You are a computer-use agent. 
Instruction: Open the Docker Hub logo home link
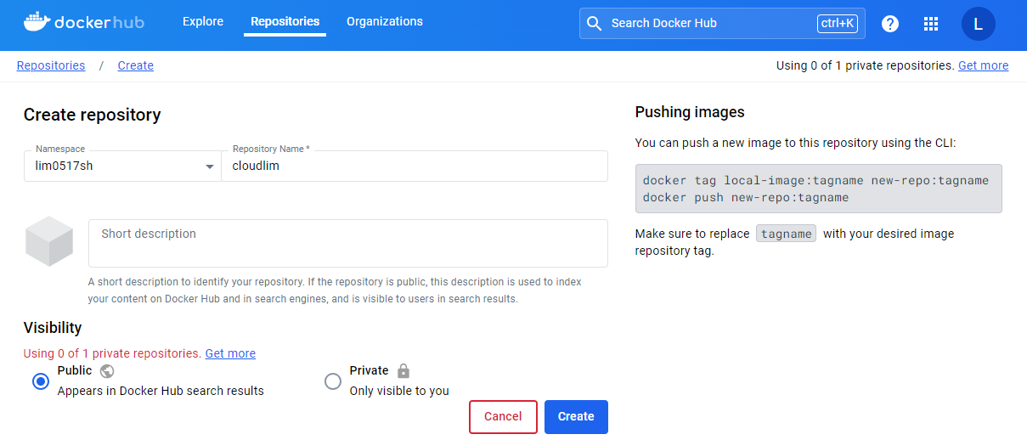pos(84,22)
